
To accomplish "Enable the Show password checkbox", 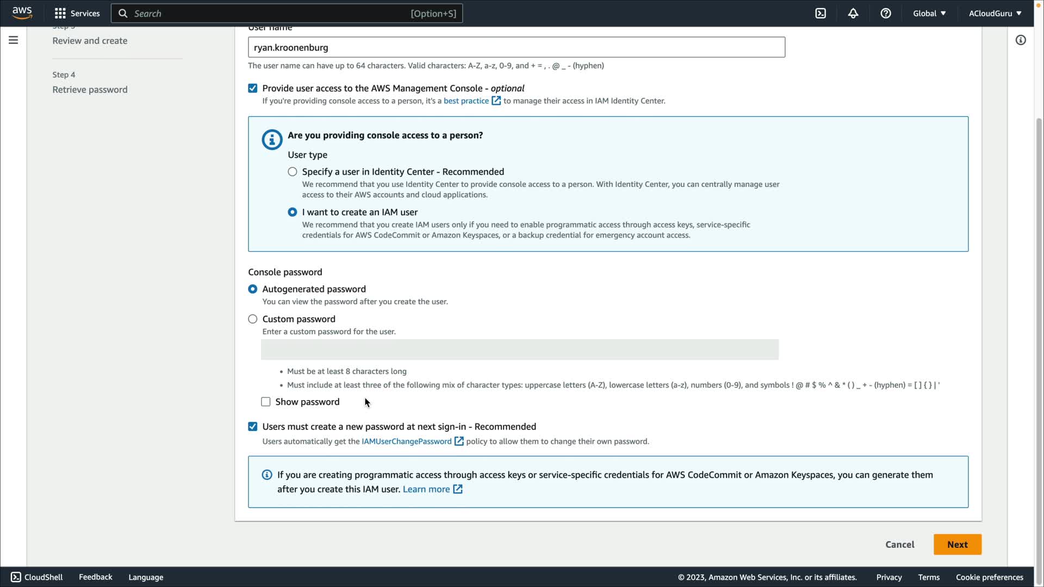I will (x=266, y=402).
